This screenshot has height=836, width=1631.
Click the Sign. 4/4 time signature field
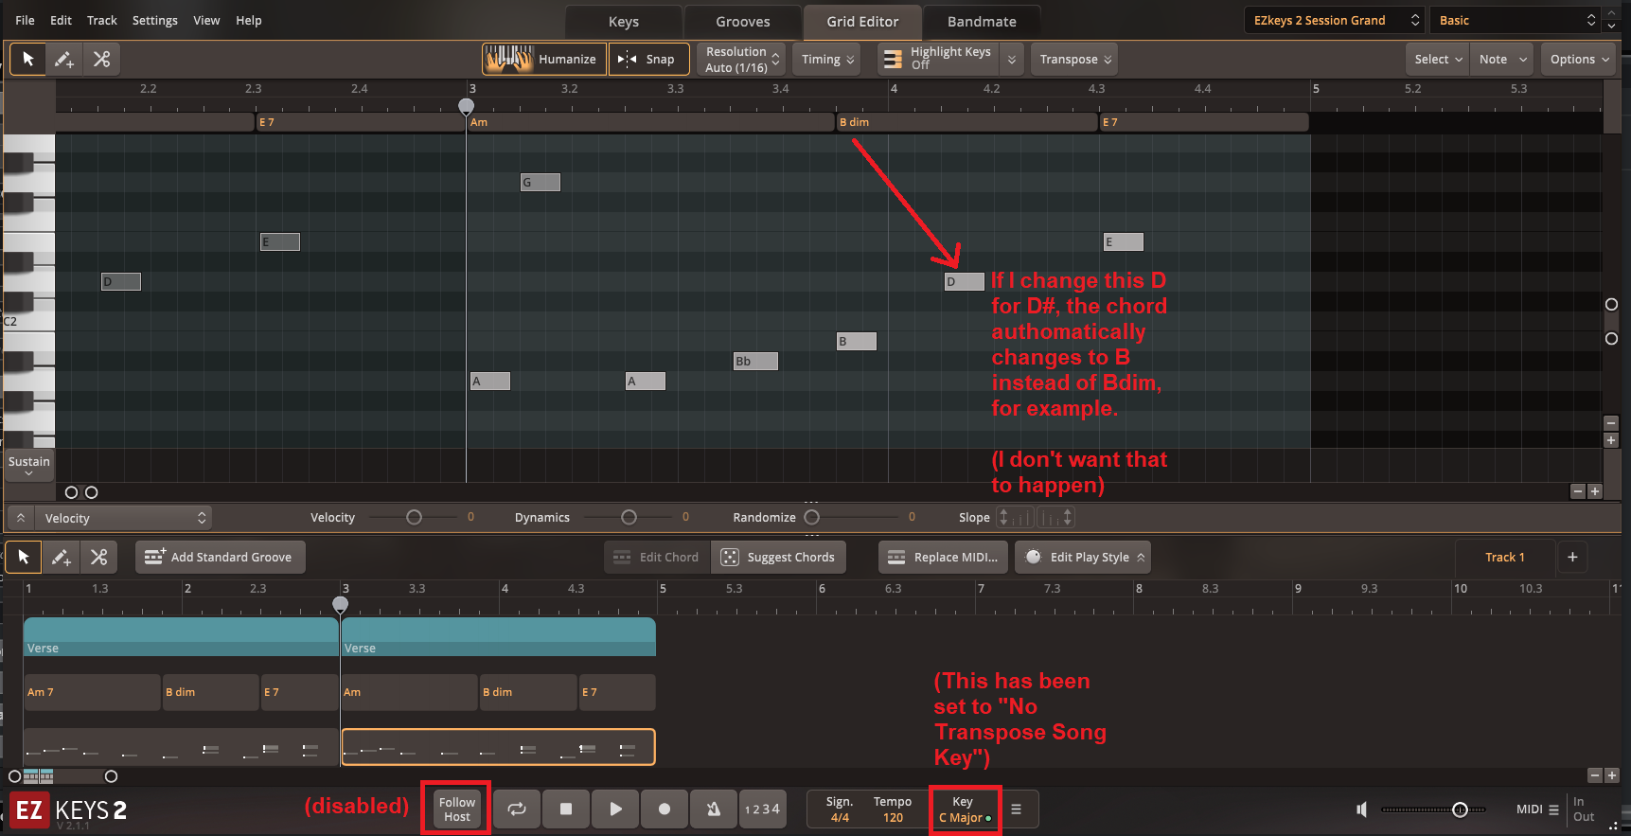click(840, 809)
